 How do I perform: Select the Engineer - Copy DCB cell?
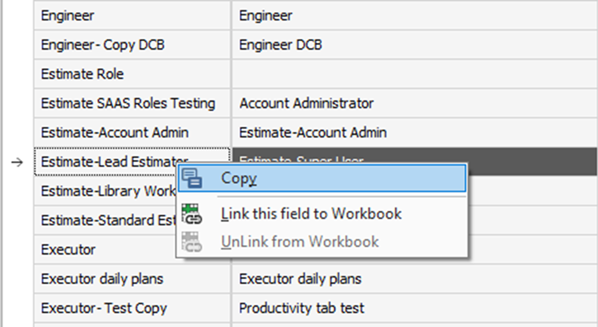[98, 45]
